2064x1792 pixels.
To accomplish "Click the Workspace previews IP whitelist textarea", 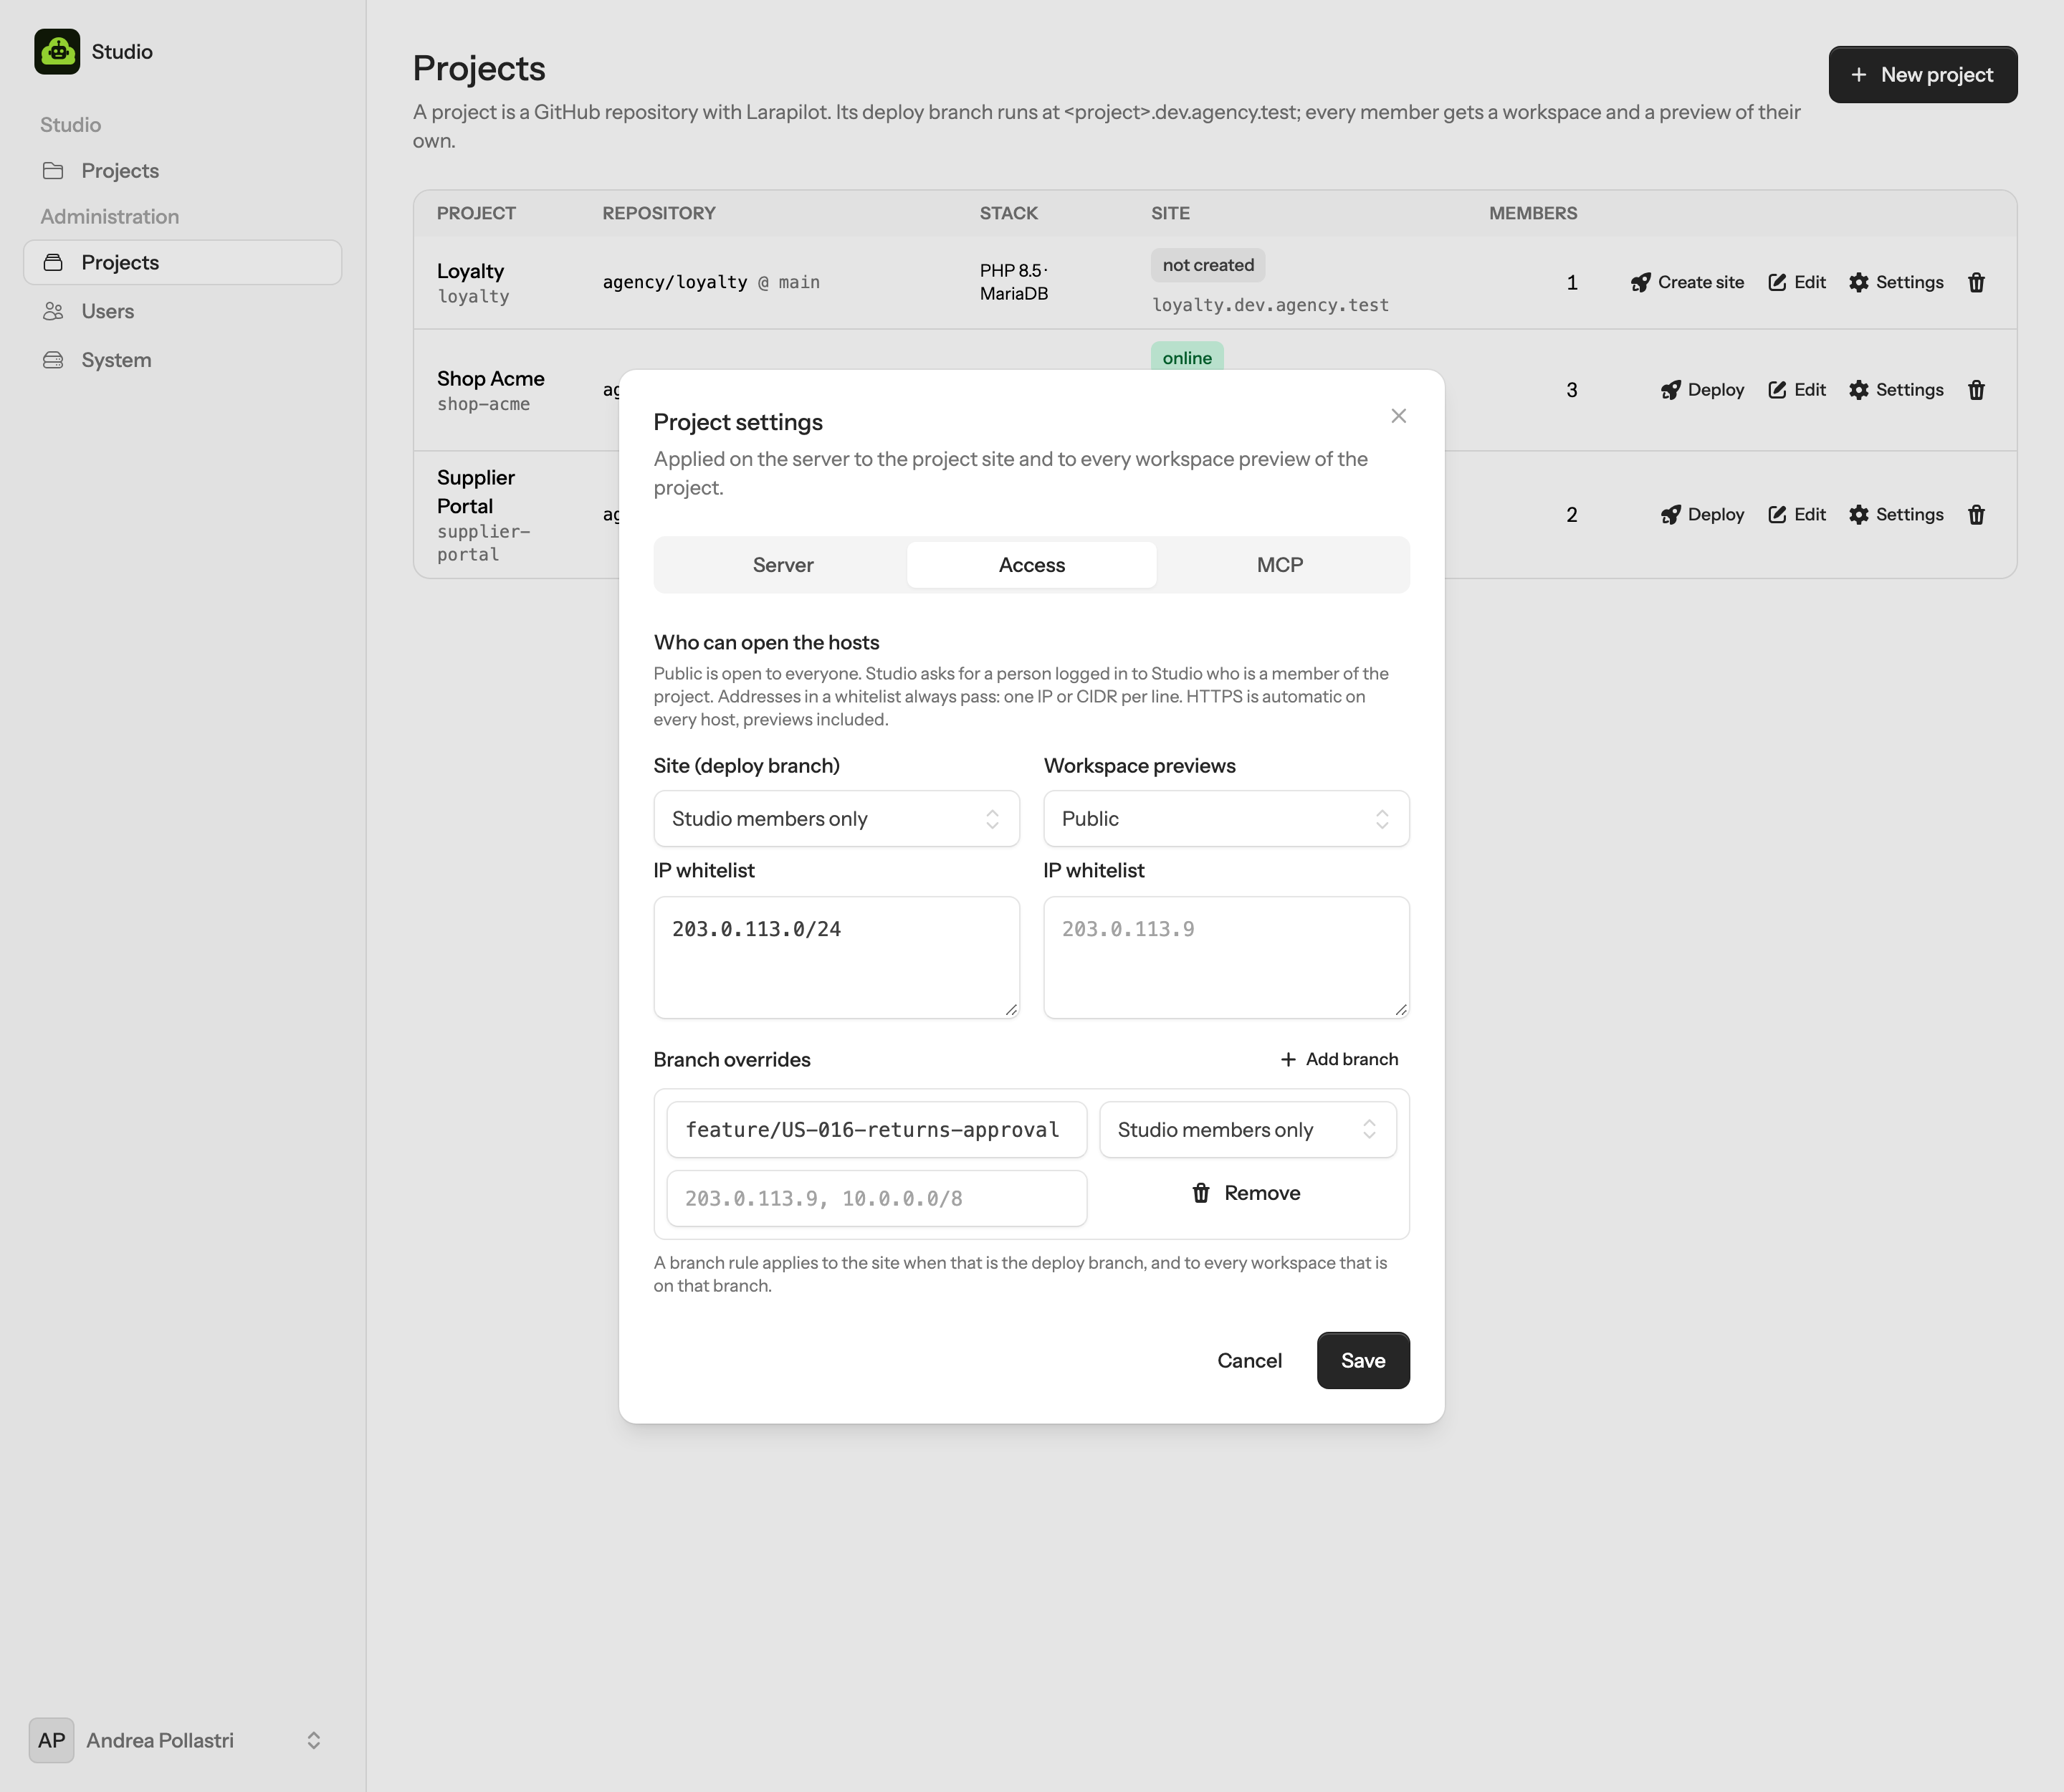I will [x=1226, y=957].
